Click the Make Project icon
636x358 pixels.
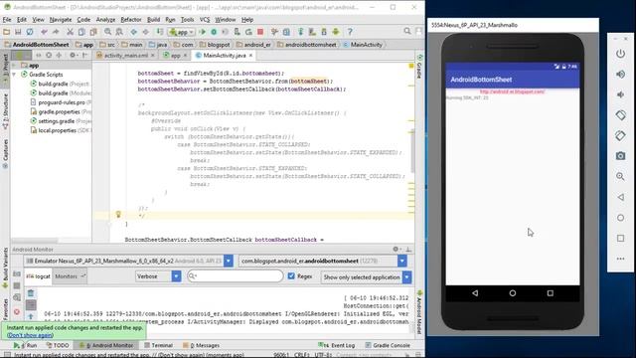pyautogui.click(x=160, y=32)
